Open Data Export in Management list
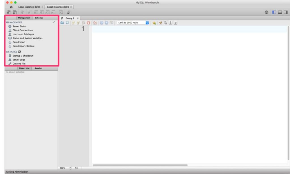This screenshot has width=290, height=174. (x=19, y=42)
